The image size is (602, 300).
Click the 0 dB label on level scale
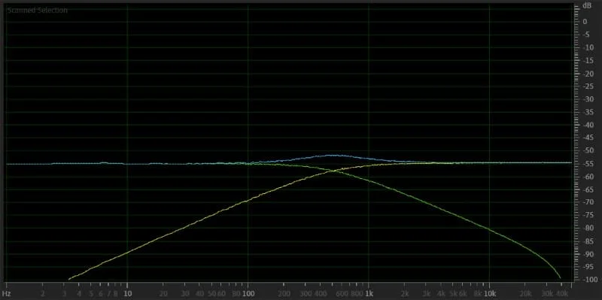[585, 22]
